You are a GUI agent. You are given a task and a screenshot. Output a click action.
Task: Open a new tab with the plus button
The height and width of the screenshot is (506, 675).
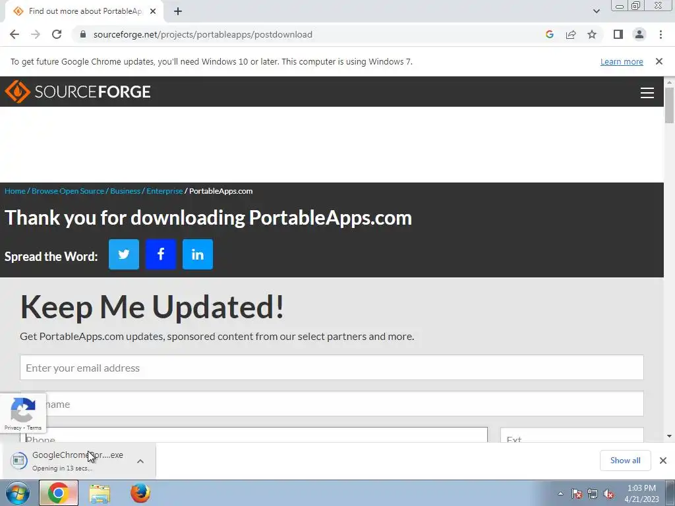(178, 12)
